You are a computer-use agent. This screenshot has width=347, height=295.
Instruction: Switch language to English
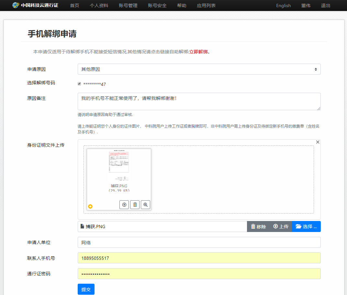click(x=283, y=5)
